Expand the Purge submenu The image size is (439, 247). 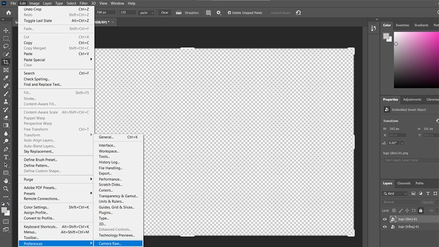coord(57,179)
